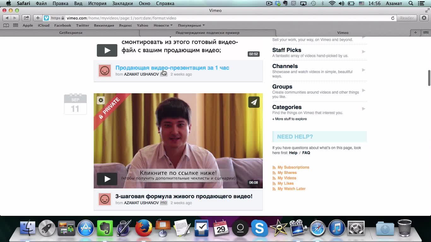Switch to the GetResponse tab
The width and height of the screenshot is (431, 242).
point(71,33)
